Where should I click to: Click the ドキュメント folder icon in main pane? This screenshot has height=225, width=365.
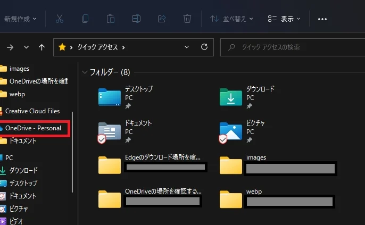(109, 132)
